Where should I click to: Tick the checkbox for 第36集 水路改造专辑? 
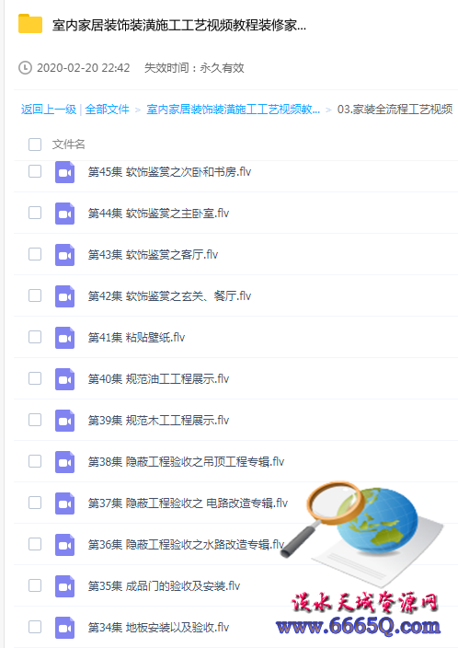35,544
